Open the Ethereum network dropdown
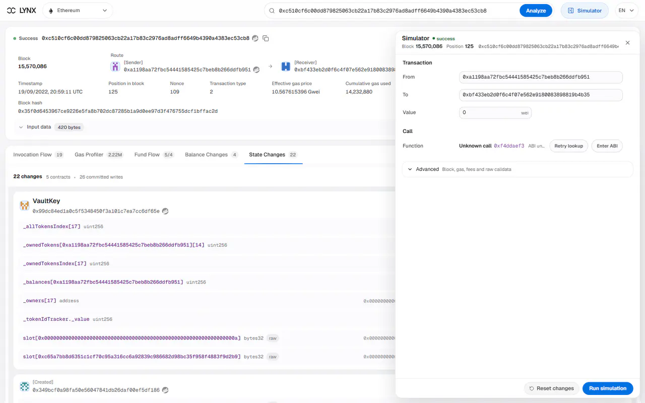The height and width of the screenshot is (403, 645). [78, 11]
